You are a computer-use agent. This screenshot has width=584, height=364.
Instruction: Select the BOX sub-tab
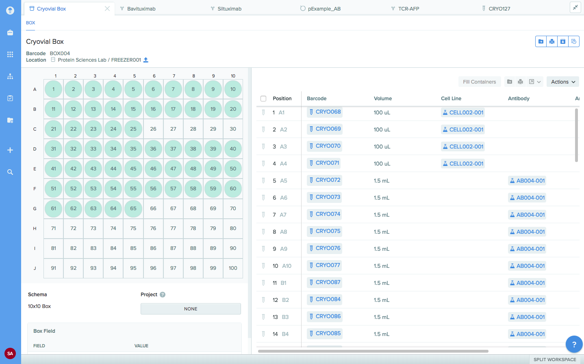(30, 23)
